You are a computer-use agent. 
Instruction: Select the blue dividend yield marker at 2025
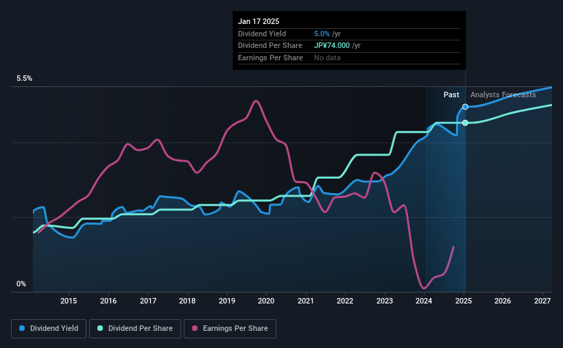(465, 107)
